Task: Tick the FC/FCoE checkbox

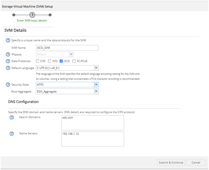Action: click(x=74, y=61)
